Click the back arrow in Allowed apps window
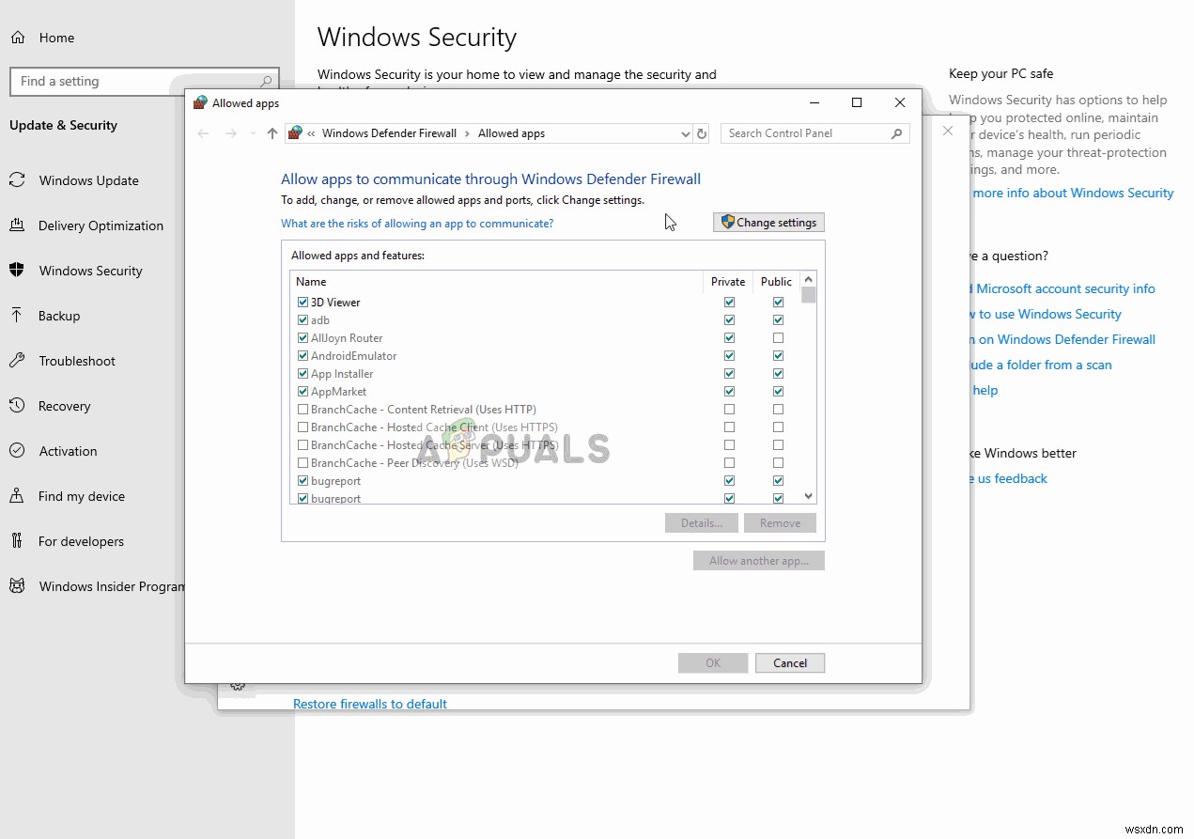The height and width of the screenshot is (839, 1194). coord(203,133)
